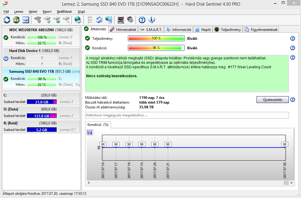Screen dimensions: 301x198
Task: Switch to the Áttekintés tab
Action: click(95, 29)
